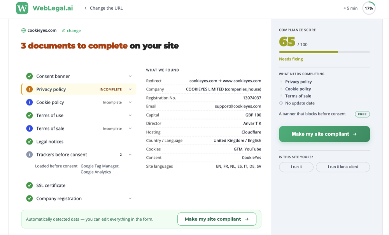Click the tracker count 2 badge
The width and height of the screenshot is (389, 235).
[121, 155]
